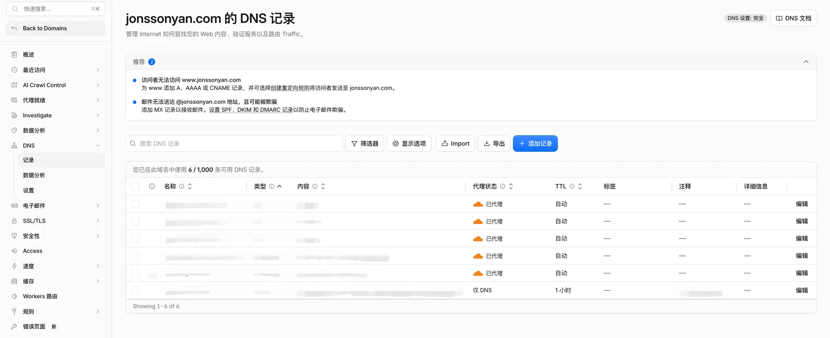Toggle the 类型 column sort arrow
Screen dimensions: 830x338
pos(280,186)
